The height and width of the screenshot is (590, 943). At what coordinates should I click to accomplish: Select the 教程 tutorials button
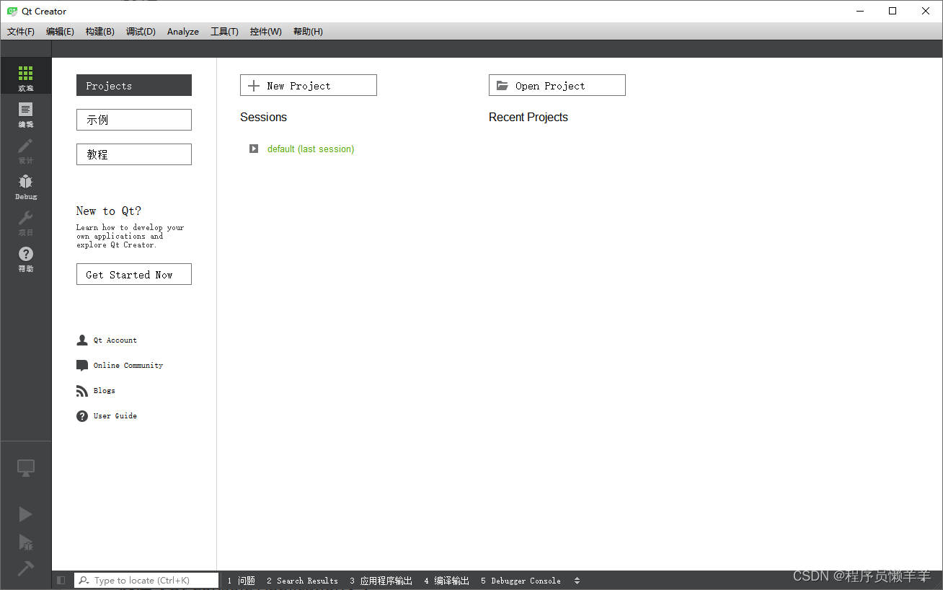pos(134,154)
